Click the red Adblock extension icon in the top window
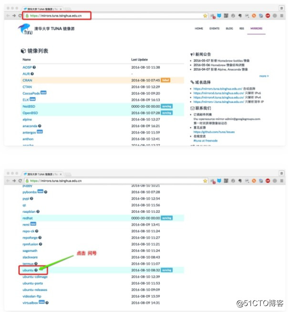 pos(267,16)
